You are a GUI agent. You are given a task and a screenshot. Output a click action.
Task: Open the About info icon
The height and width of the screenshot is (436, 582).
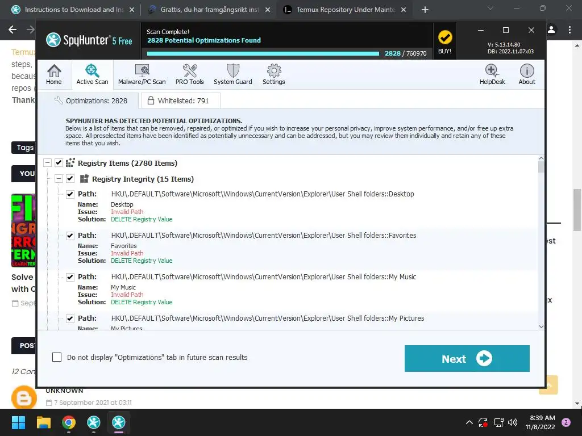(x=527, y=74)
